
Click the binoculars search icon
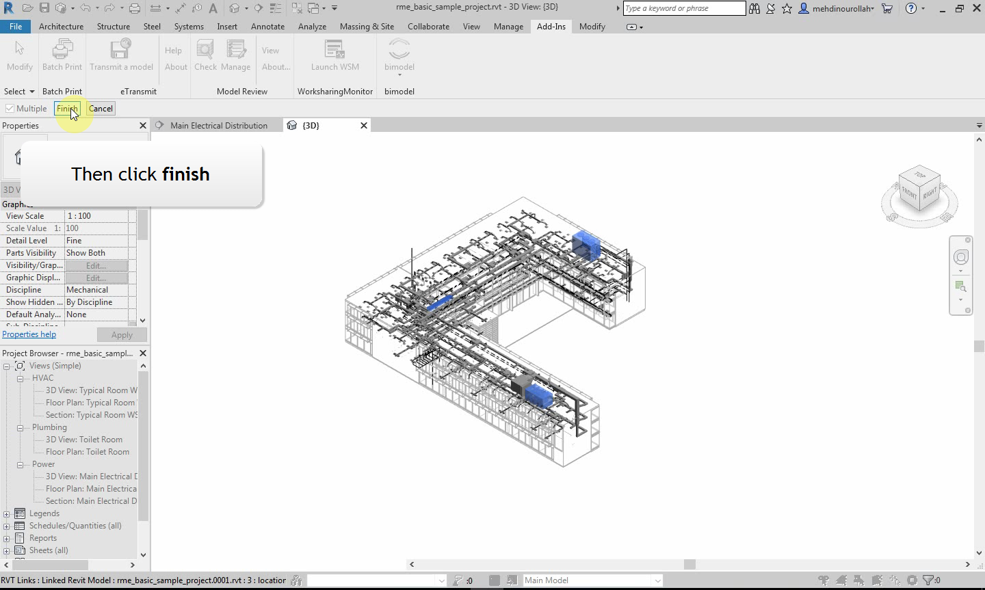(x=754, y=8)
